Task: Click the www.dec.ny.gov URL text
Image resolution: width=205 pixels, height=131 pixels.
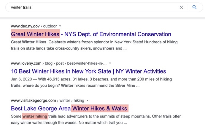Action: 25,26
